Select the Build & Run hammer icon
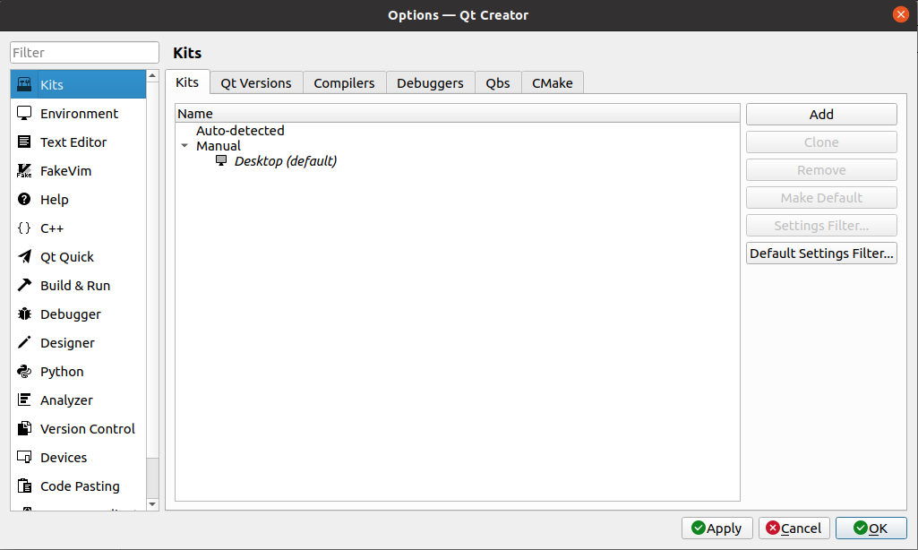This screenshot has height=550, width=918. pyautogui.click(x=24, y=285)
